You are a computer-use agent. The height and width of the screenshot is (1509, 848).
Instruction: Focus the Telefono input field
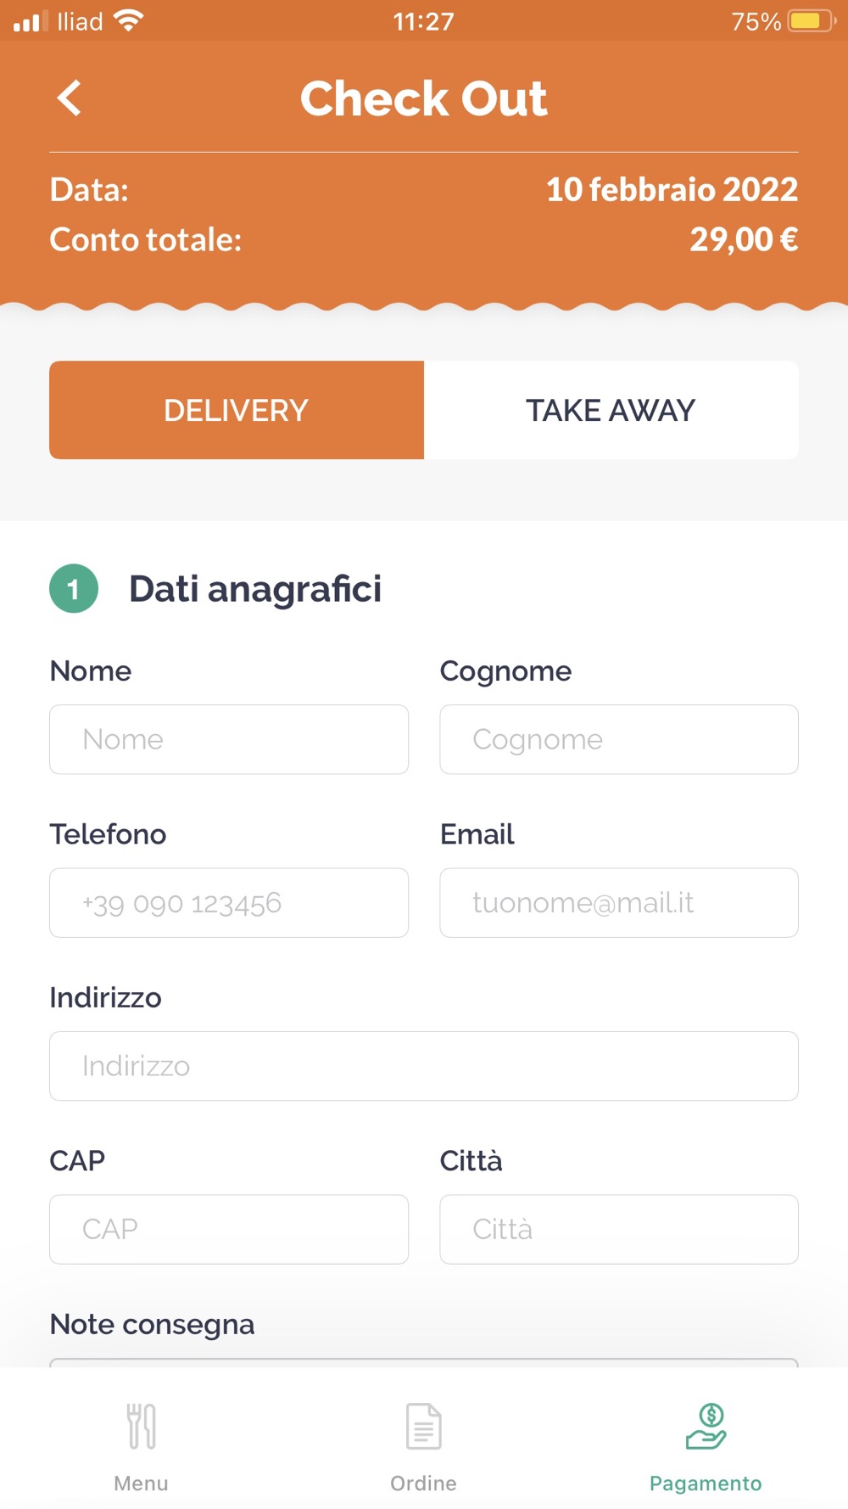point(229,903)
